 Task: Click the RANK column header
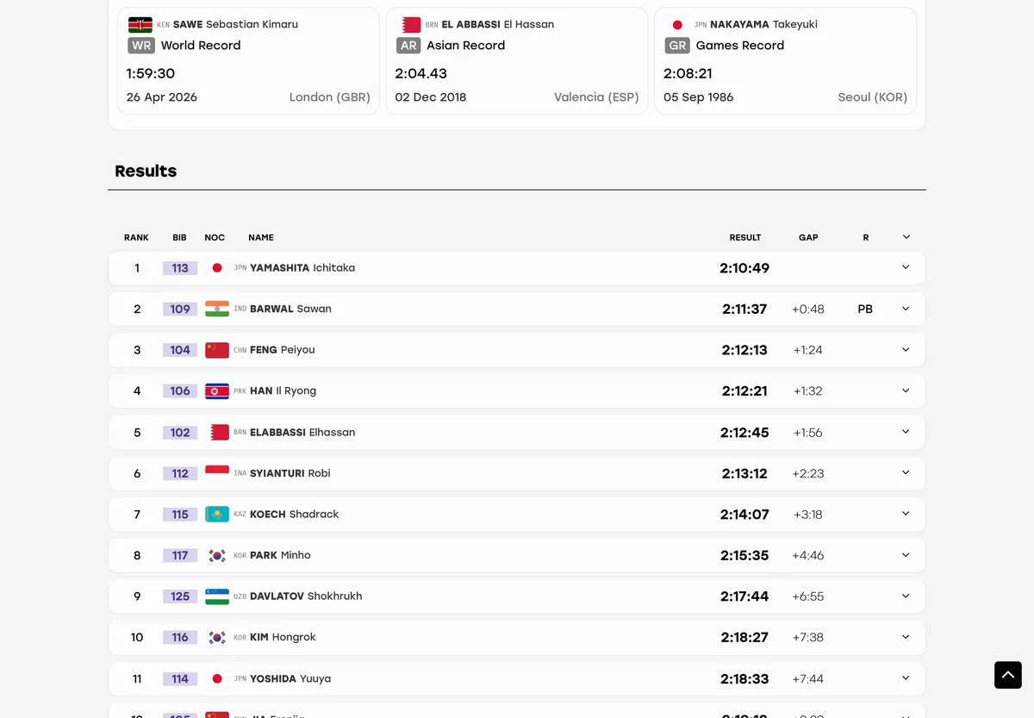(x=136, y=238)
